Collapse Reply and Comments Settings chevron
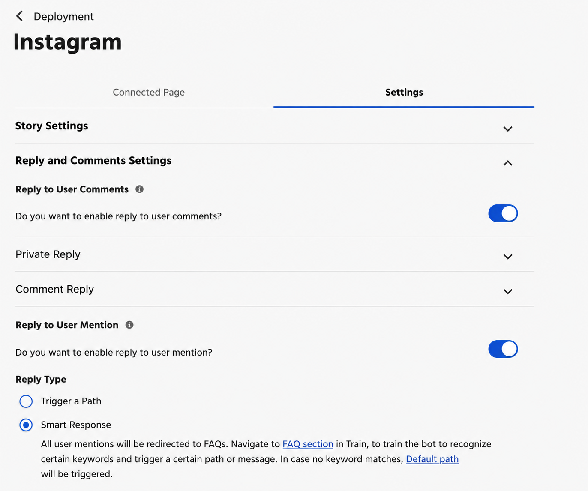588x491 pixels. 508,163
